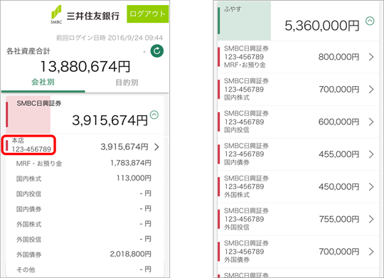Click the 5,360,000円 total in ふやす

(x=322, y=26)
